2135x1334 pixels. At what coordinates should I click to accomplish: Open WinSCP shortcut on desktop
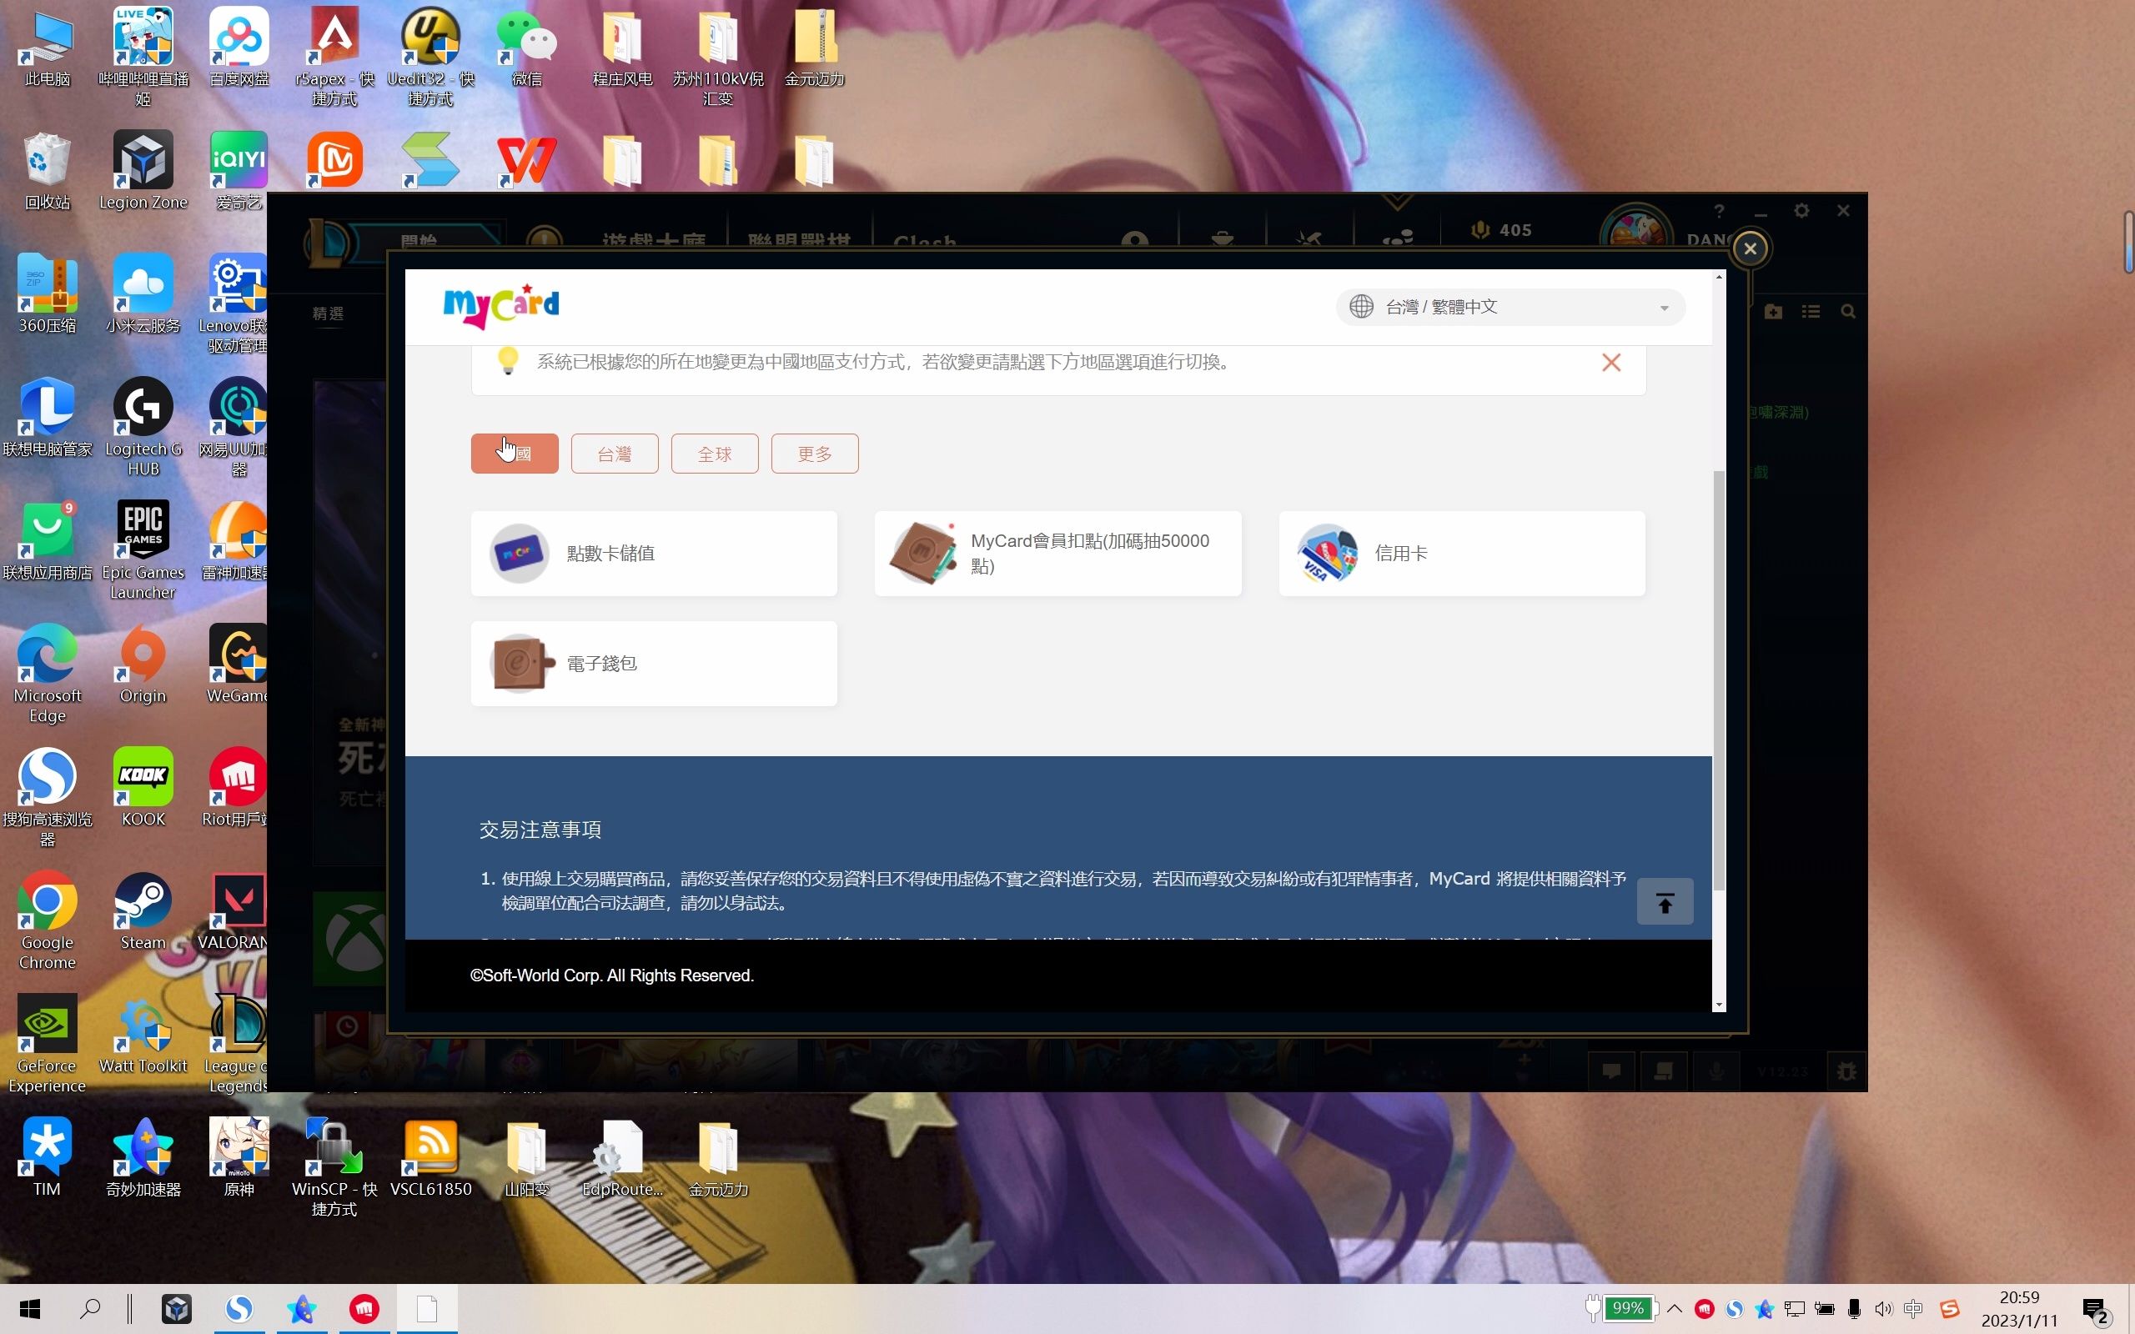[334, 1168]
